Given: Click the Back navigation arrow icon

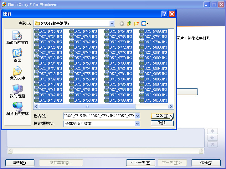Looking at the screenshot, I should (122, 23).
